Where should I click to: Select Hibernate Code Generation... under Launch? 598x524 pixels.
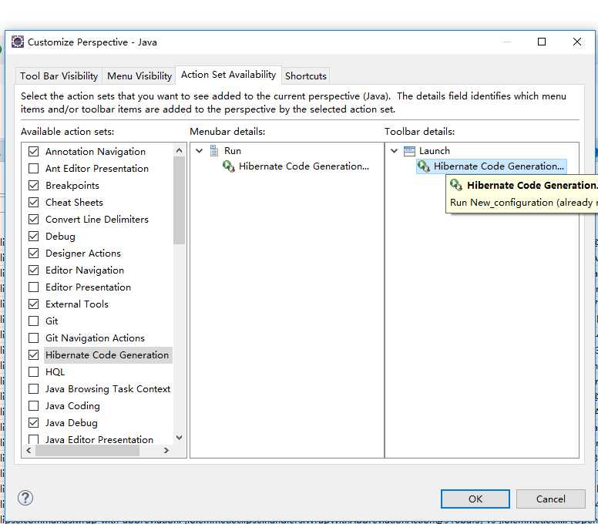(x=499, y=166)
